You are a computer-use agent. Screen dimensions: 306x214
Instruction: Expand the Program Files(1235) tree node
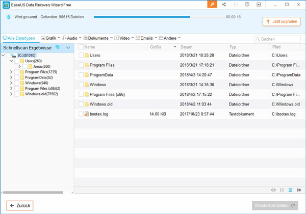(x=11, y=72)
